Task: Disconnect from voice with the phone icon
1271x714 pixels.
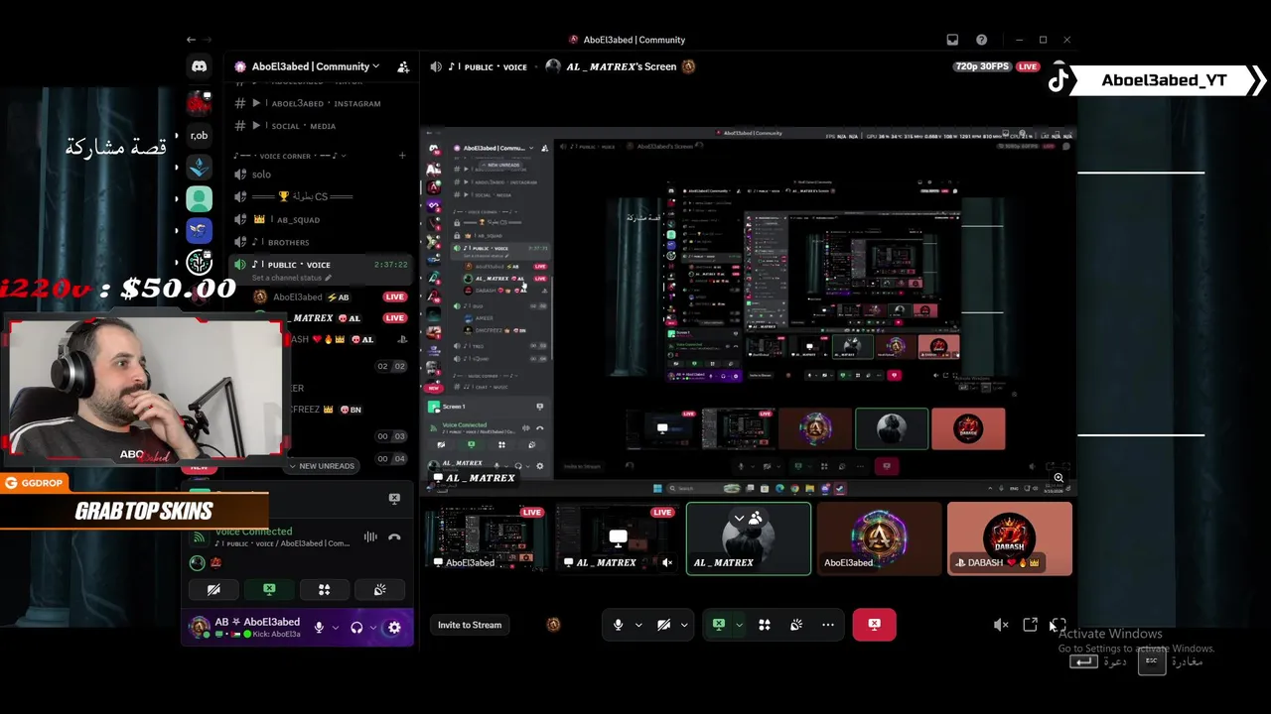Action: click(394, 537)
